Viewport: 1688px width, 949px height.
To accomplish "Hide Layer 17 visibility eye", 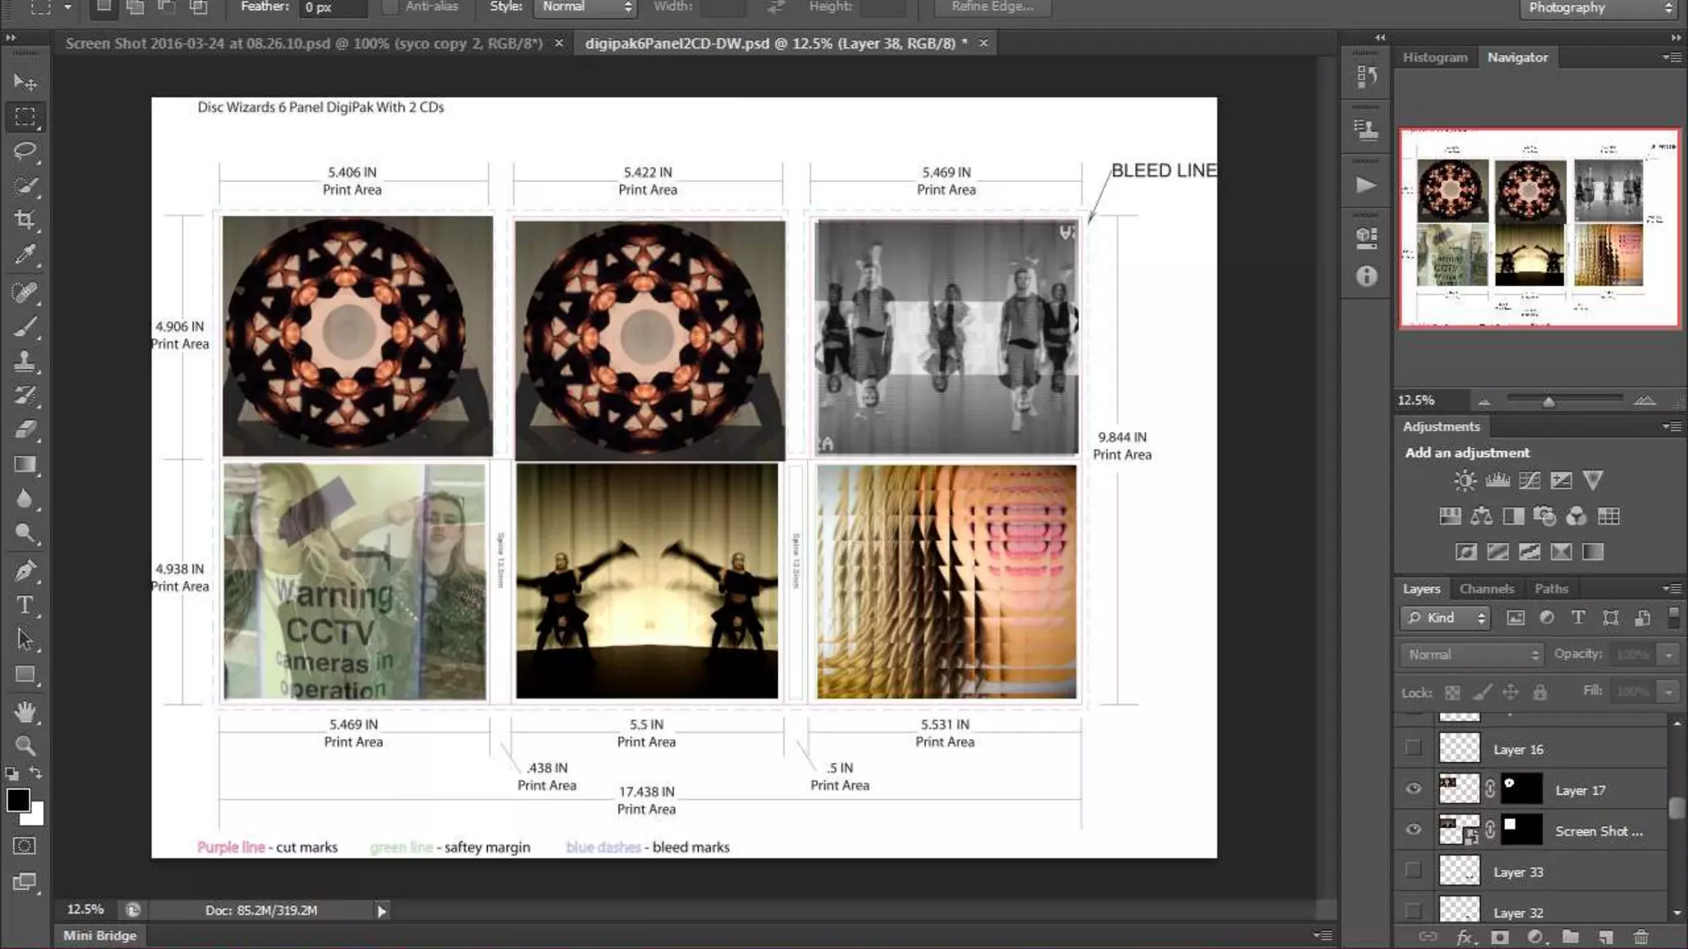I will [1414, 789].
